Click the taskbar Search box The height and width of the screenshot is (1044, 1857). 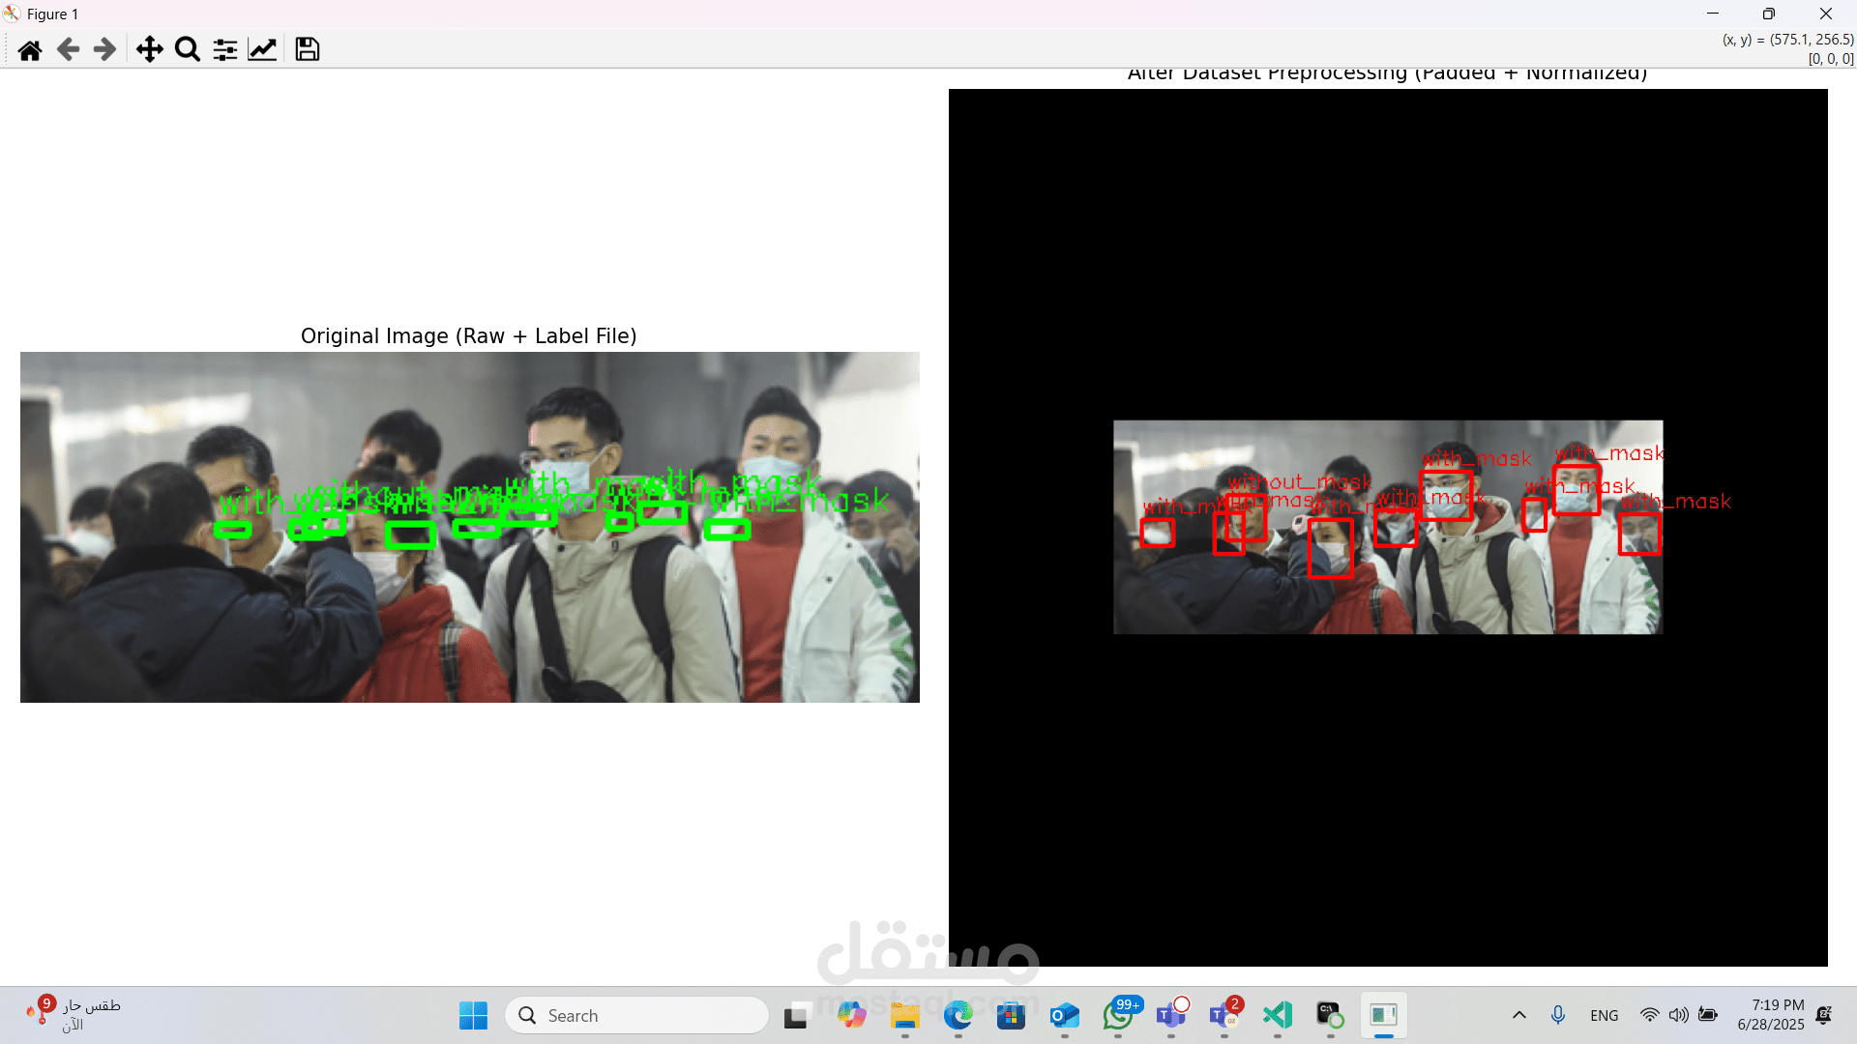point(636,1015)
